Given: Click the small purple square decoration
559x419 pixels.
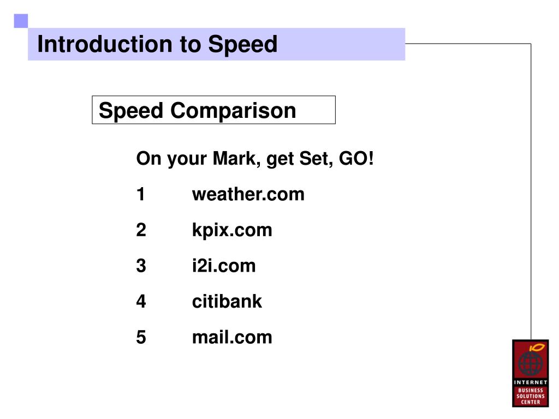Looking at the screenshot, I should click(21, 21).
